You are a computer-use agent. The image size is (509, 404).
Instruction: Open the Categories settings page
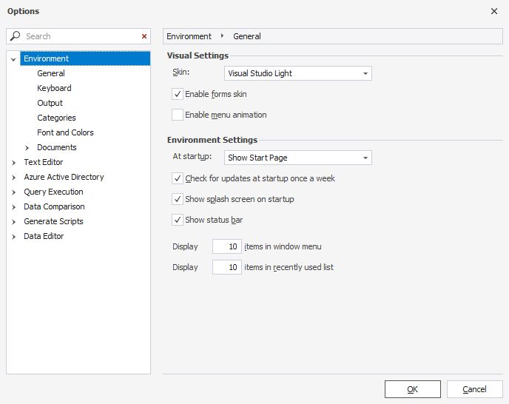coord(56,118)
